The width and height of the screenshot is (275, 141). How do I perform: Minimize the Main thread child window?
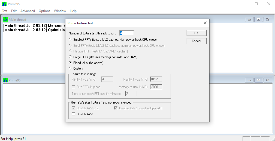point(249,19)
